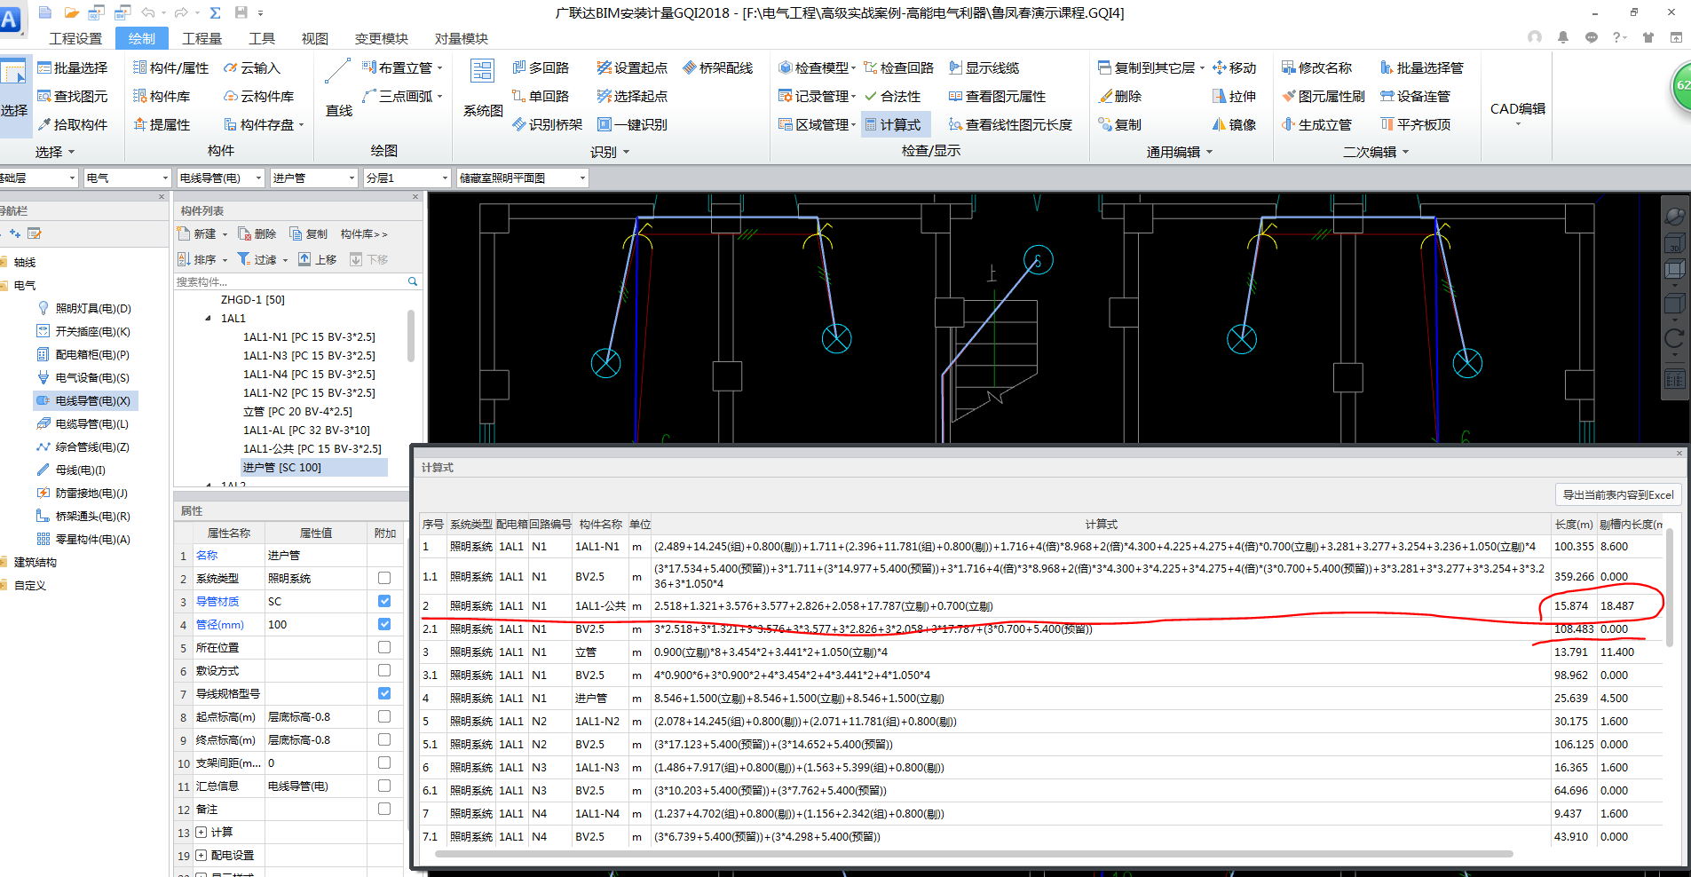Toggle 附加 checkbox for 所在位置 row
Screen dimensions: 1691x877
coord(384,647)
